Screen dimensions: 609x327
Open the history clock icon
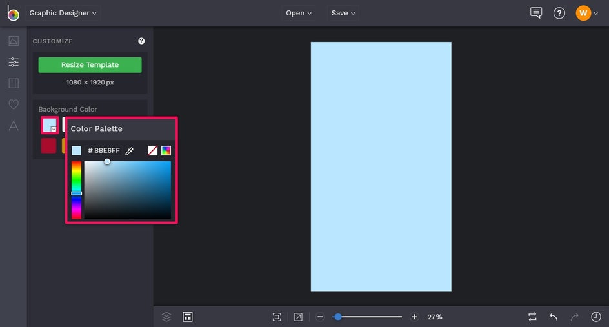596,317
